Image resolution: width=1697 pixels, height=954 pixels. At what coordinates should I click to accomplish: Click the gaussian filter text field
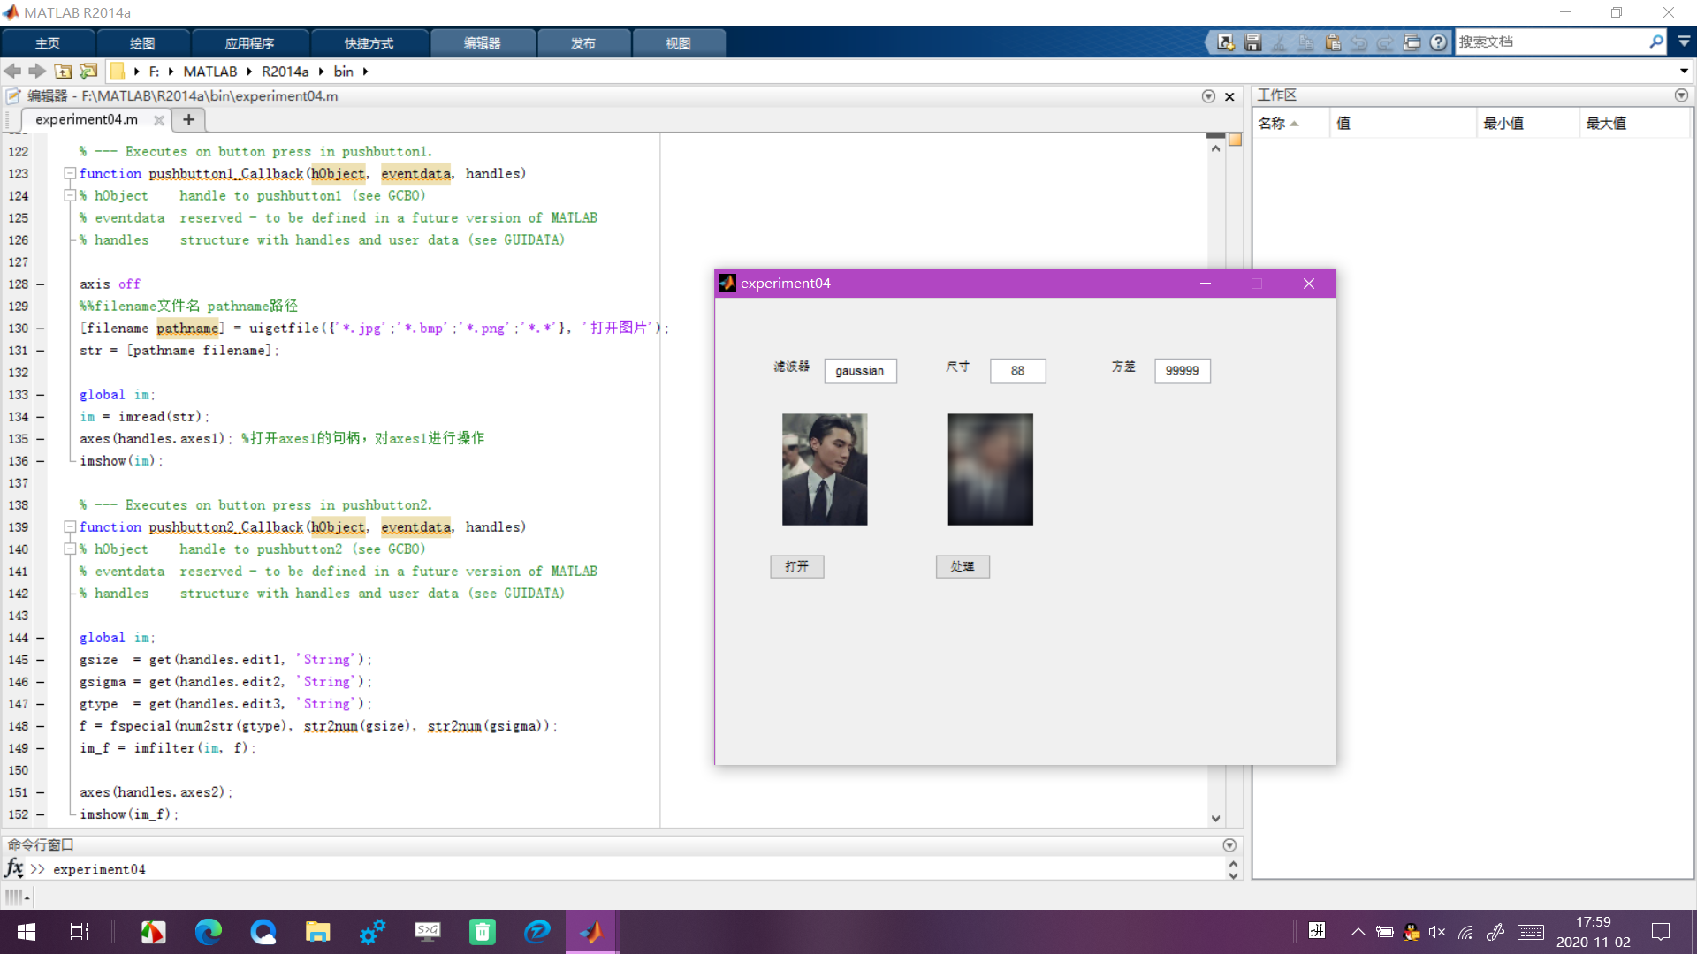coord(860,371)
